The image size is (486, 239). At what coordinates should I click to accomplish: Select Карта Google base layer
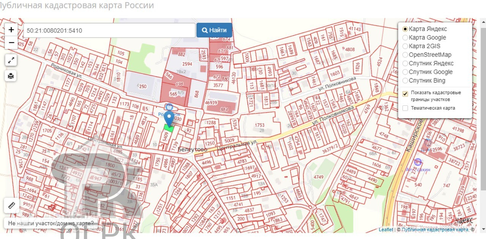[405, 37]
